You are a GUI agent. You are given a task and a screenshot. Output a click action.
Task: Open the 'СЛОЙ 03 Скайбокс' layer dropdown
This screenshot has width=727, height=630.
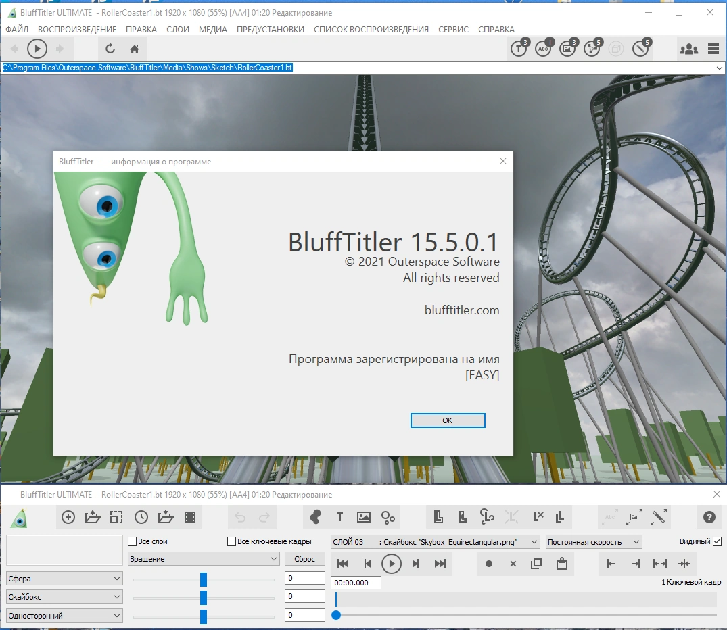tap(436, 542)
